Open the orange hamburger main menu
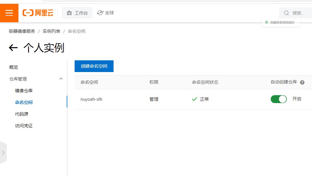This screenshot has height=176, width=312. pos(9,13)
